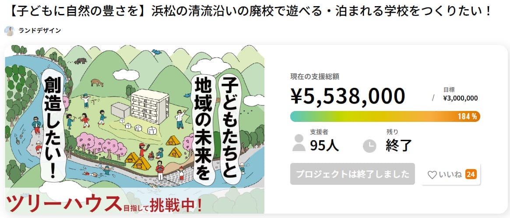Viewport: 510px width, 218px height.
Task: Open the ランドデザイン creator link
Action: (40, 31)
